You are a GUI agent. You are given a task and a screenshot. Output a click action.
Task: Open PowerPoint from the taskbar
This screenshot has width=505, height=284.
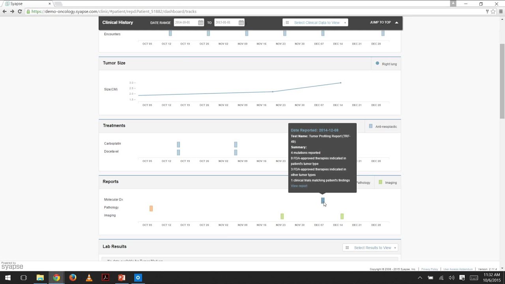click(x=122, y=278)
